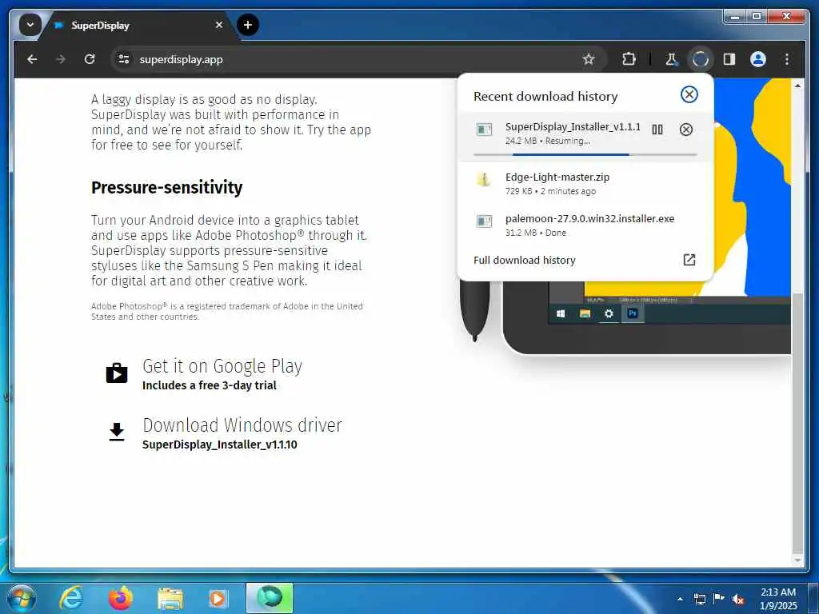Click the downloads progress icon in toolbar
This screenshot has width=819, height=614.
(x=700, y=59)
